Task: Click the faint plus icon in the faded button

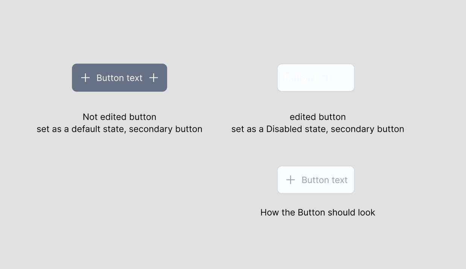Action: [341, 78]
